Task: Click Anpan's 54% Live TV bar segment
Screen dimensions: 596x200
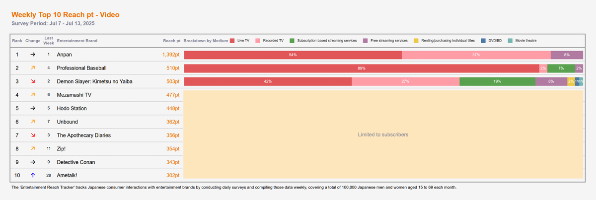Action: coord(293,55)
